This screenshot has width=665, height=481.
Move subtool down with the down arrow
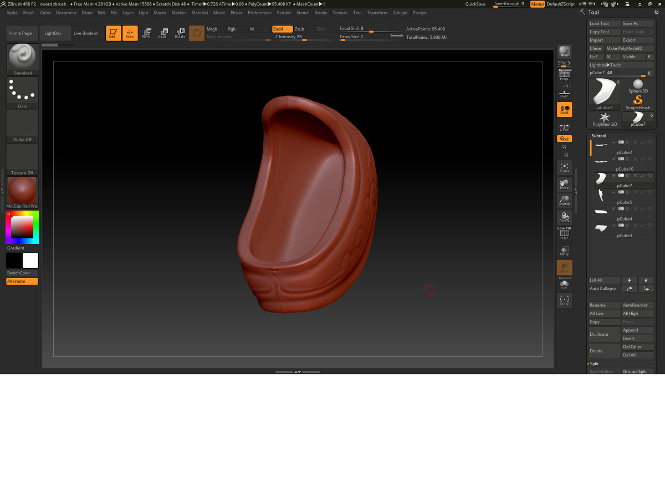[x=646, y=280]
